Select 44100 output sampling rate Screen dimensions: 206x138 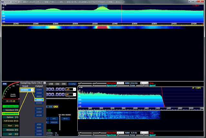point(39,115)
